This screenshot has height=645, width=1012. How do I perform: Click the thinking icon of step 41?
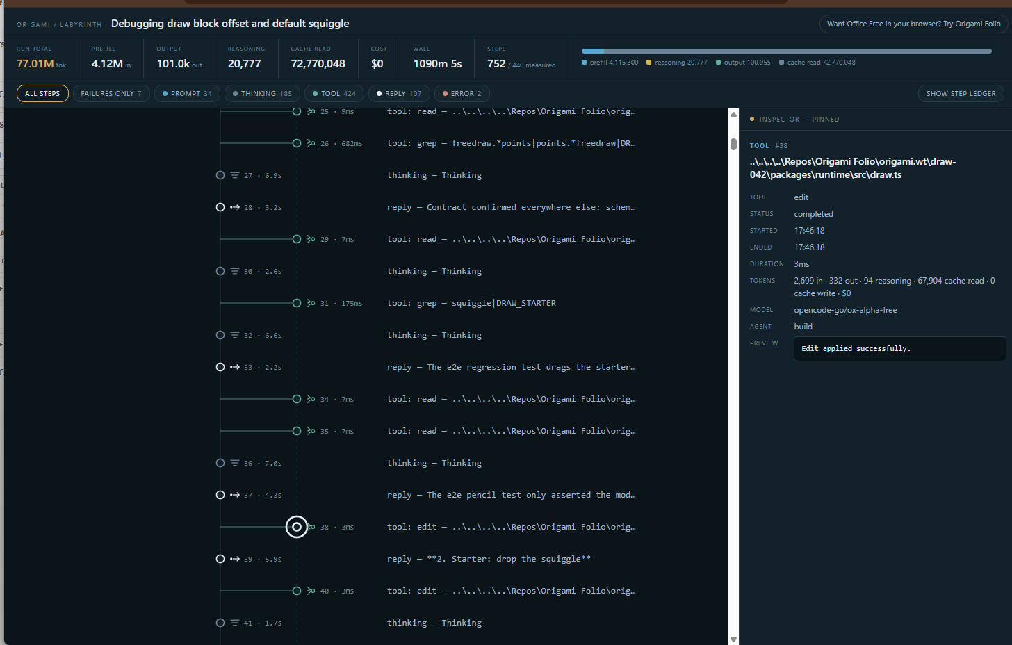click(235, 623)
